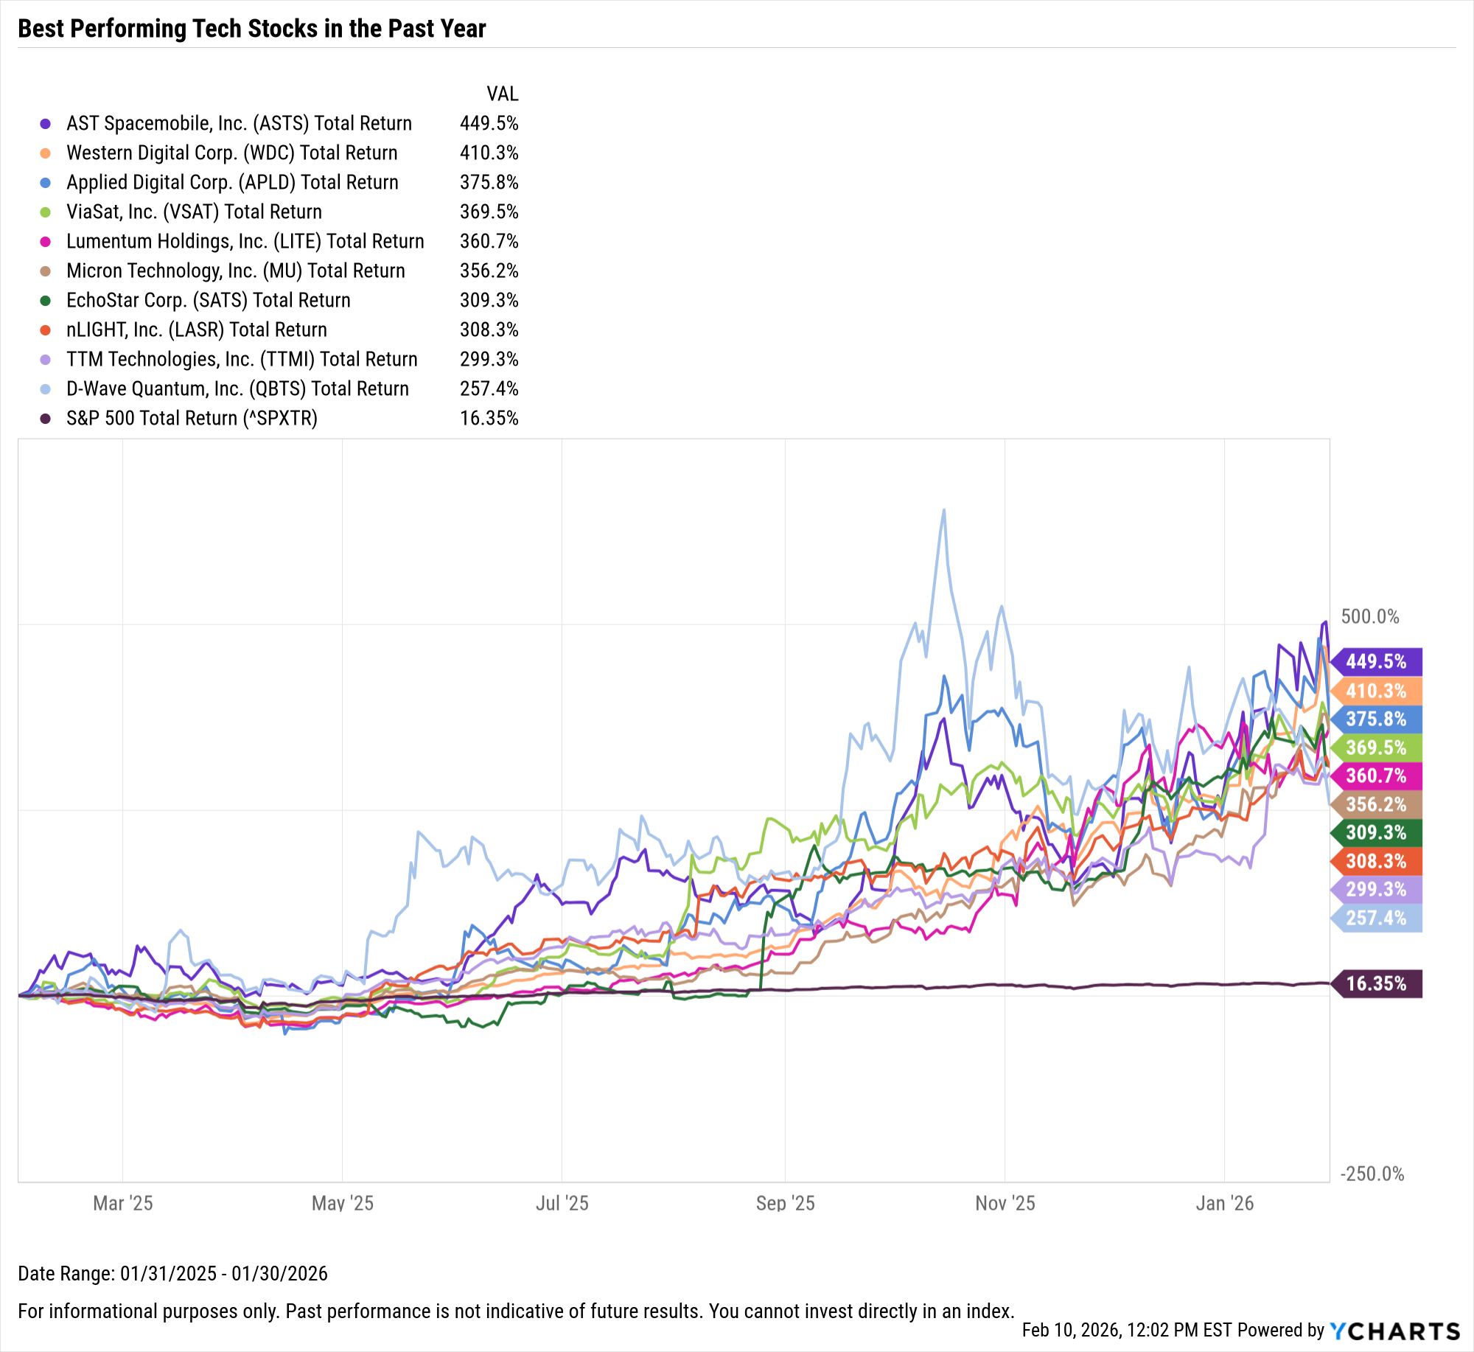Click the green ViaSat legend dot

pos(46,212)
